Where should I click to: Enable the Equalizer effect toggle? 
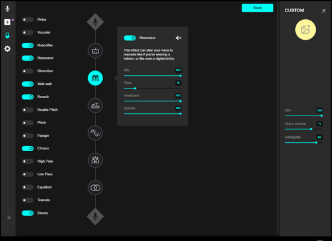[28, 187]
